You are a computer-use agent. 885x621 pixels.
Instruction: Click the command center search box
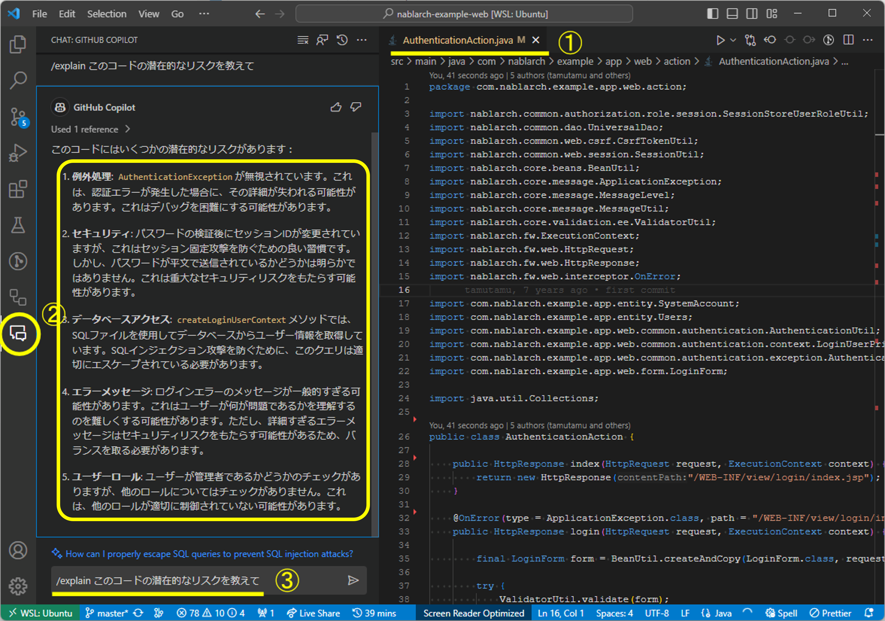[x=464, y=14]
